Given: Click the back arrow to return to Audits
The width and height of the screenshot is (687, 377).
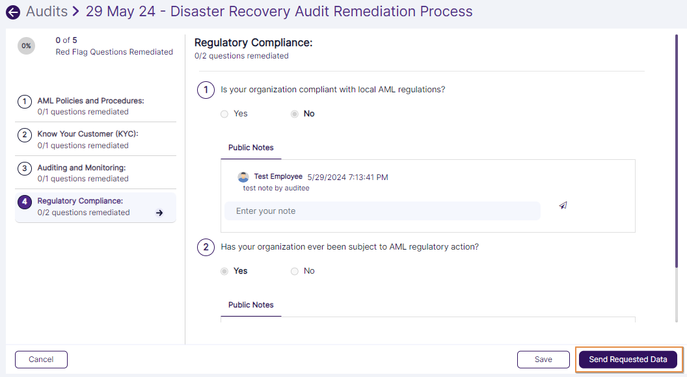Looking at the screenshot, I should point(13,12).
